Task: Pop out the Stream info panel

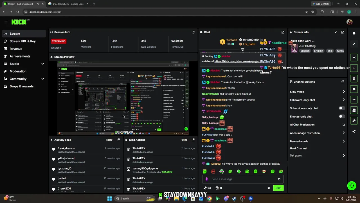Action: point(343,32)
